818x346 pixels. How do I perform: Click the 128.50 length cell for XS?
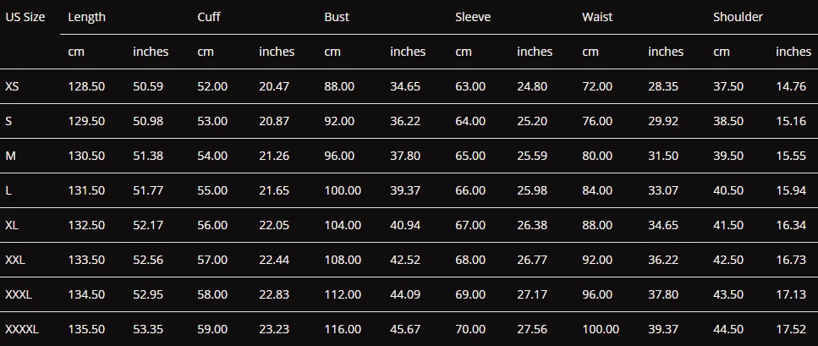tap(86, 86)
